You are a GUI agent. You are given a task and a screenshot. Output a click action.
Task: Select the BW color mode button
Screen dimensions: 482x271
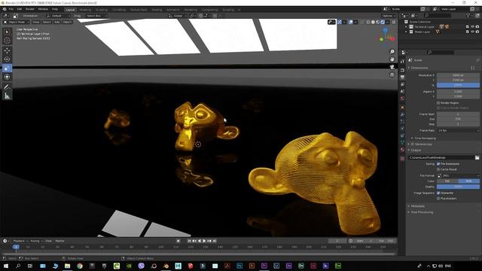447,181
